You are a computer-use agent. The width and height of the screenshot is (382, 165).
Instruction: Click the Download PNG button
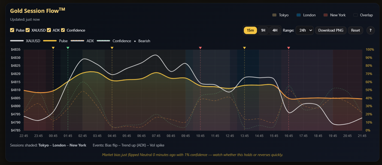[331, 30]
